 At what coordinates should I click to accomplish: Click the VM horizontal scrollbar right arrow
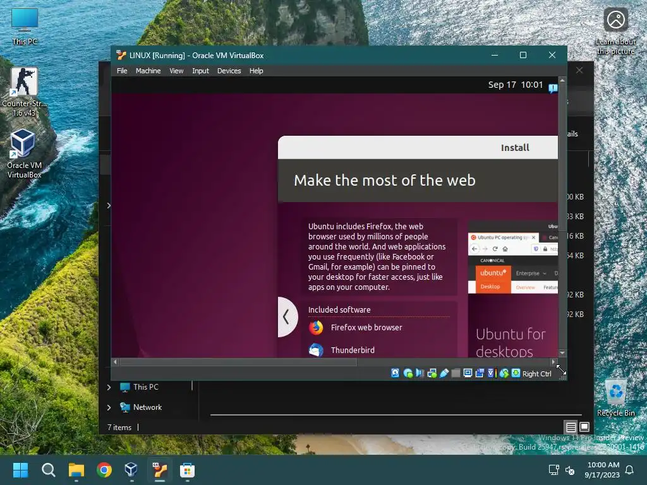[x=553, y=362]
